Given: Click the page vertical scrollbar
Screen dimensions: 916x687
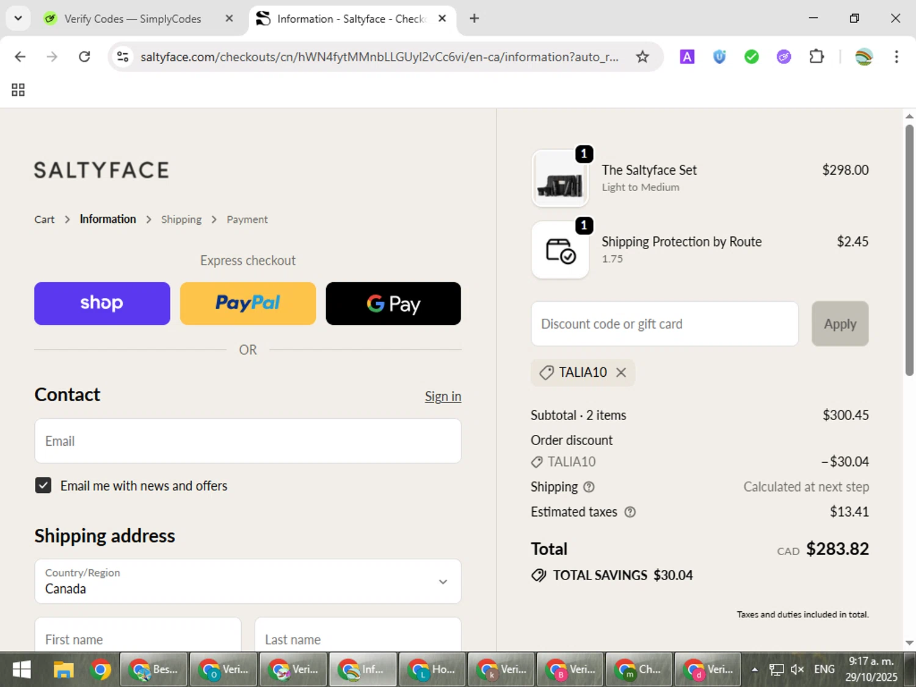Looking at the screenshot, I should click(909, 250).
